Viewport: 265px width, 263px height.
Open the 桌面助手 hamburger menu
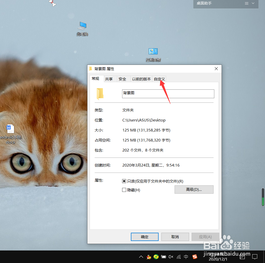(x=246, y=4)
